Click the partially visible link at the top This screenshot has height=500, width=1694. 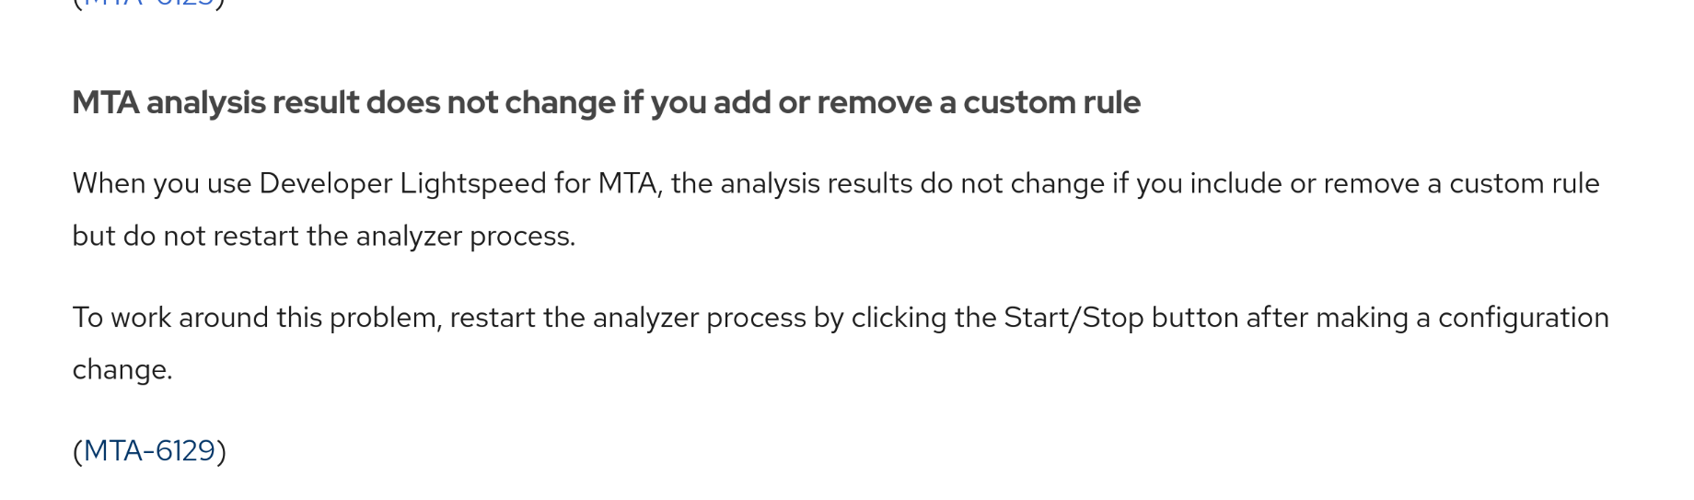click(x=149, y=3)
